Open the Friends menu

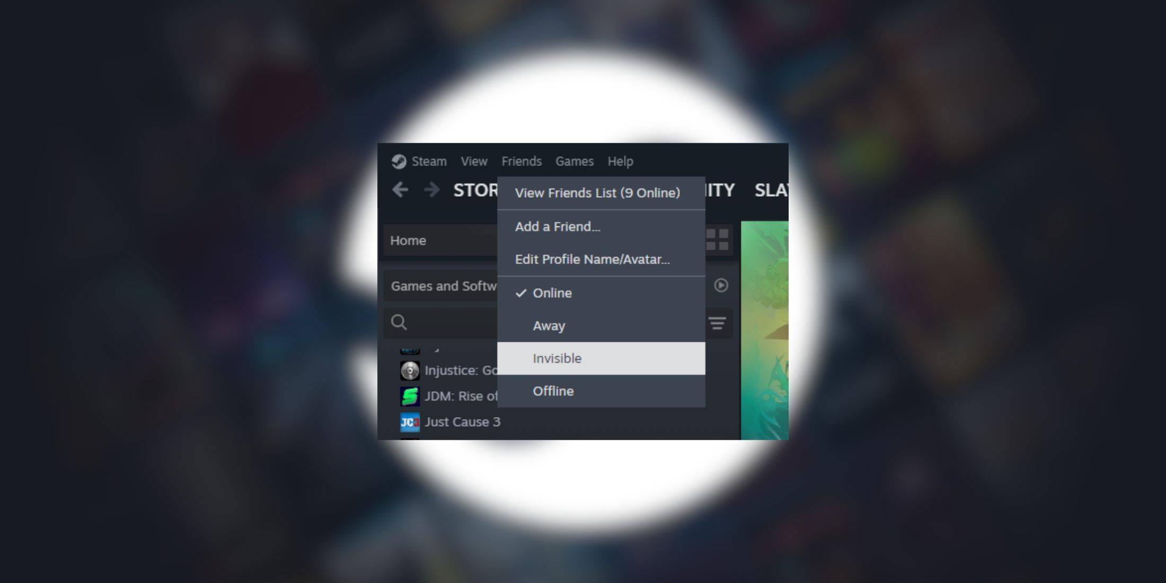click(x=520, y=161)
